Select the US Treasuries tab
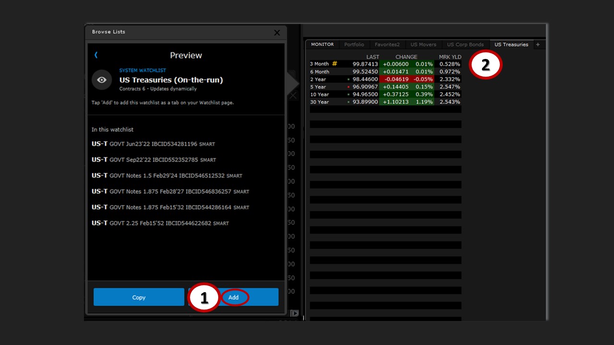This screenshot has height=345, width=614. pyautogui.click(x=511, y=45)
